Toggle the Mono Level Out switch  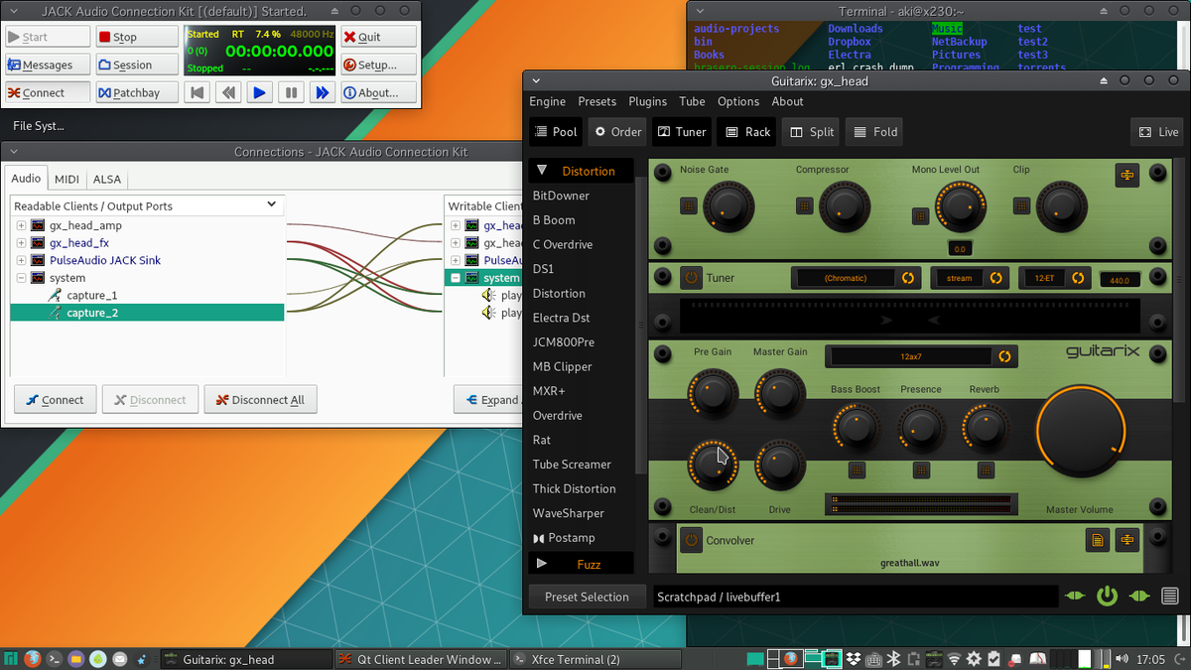pos(921,215)
